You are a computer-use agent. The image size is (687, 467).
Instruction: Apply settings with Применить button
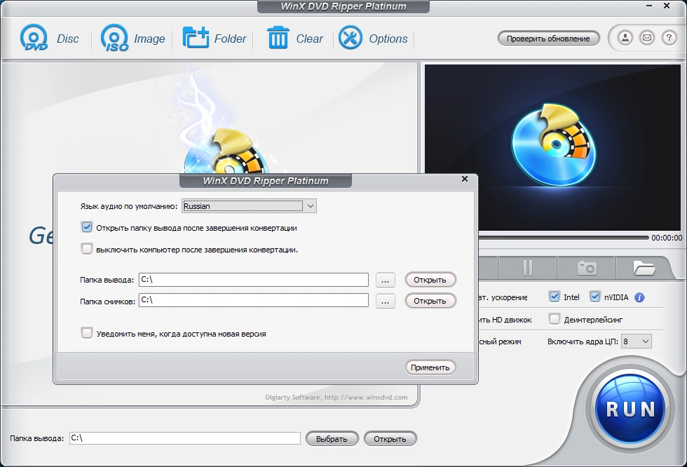click(x=430, y=367)
